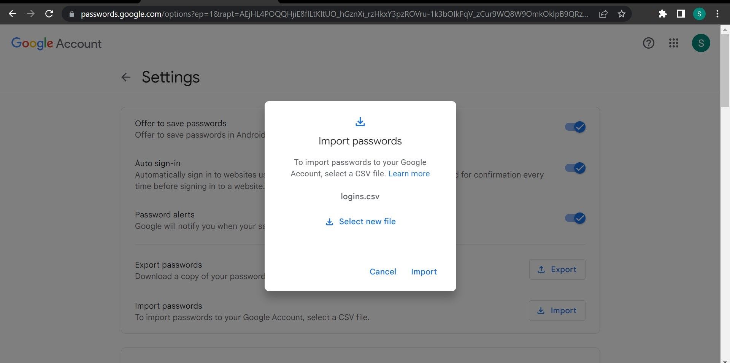This screenshot has width=730, height=363.
Task: Reload the current page
Action: pyautogui.click(x=49, y=14)
